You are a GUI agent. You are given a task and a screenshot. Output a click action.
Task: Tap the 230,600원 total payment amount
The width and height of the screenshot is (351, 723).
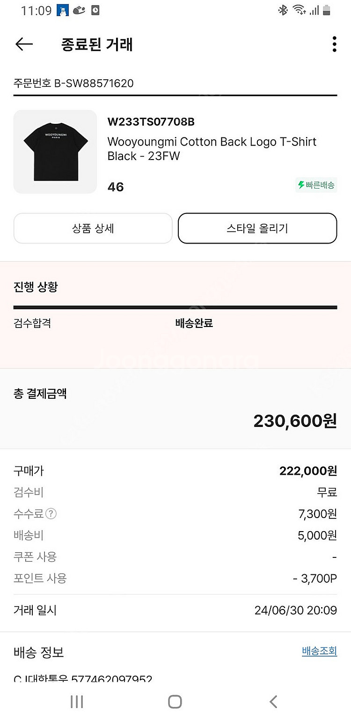(x=295, y=421)
